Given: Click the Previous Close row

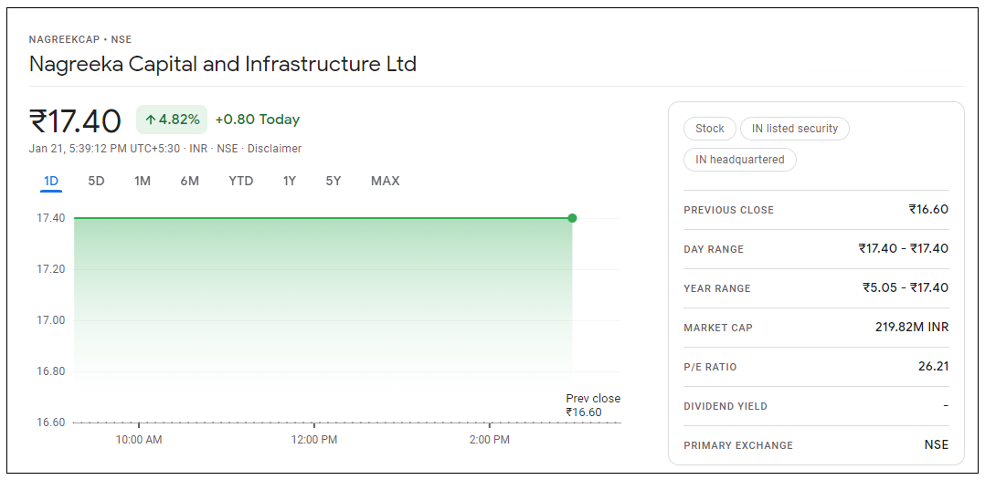Looking at the screenshot, I should click(816, 210).
